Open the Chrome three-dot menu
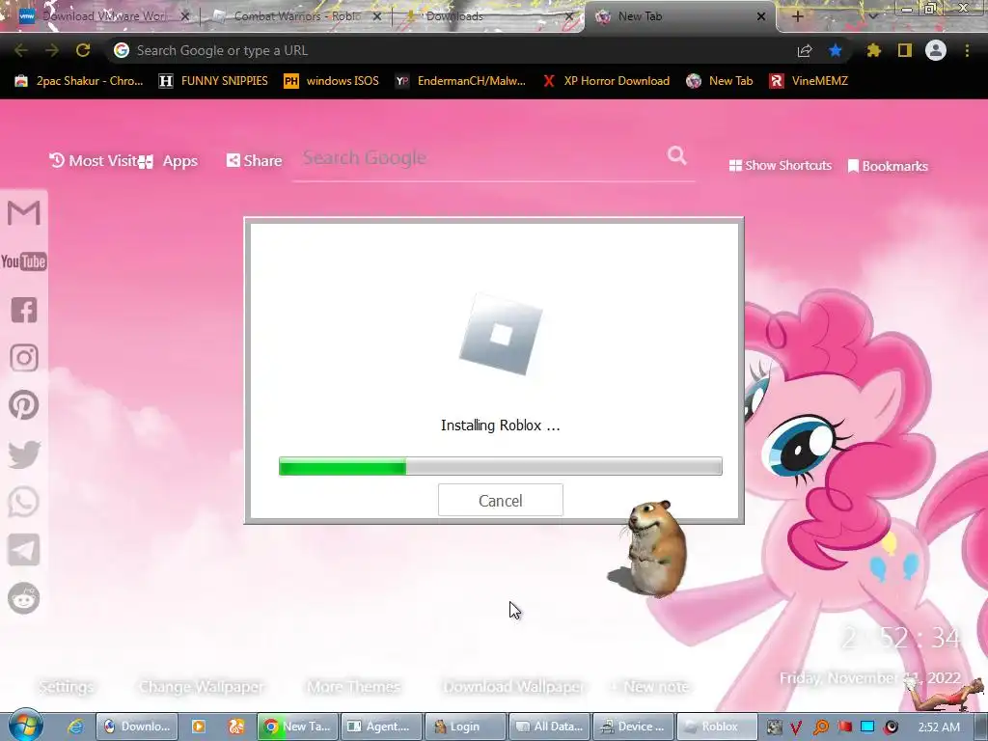This screenshot has height=741, width=988. [967, 50]
